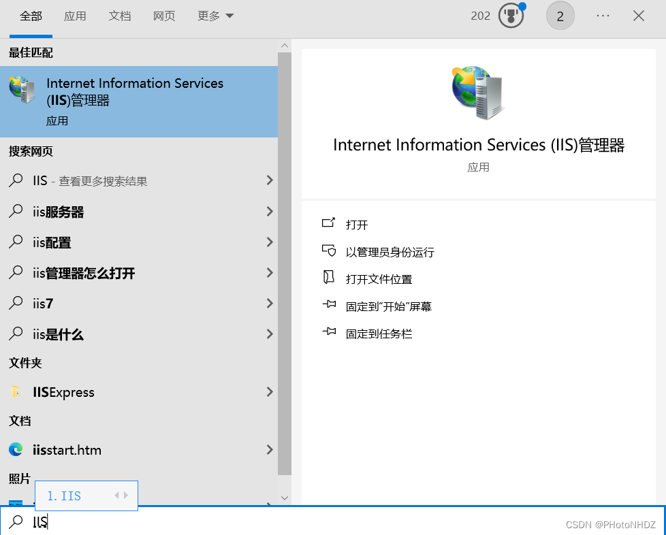Open the account avatar showing 2
Screen dimensions: 666x535
(560, 16)
